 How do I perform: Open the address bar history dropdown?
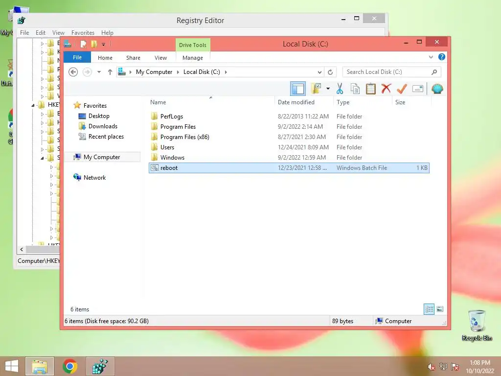pos(319,72)
